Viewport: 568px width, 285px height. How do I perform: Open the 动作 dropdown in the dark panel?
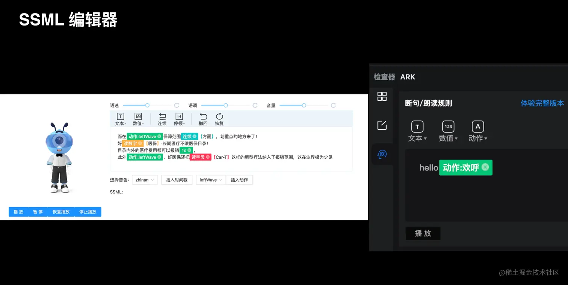(478, 131)
